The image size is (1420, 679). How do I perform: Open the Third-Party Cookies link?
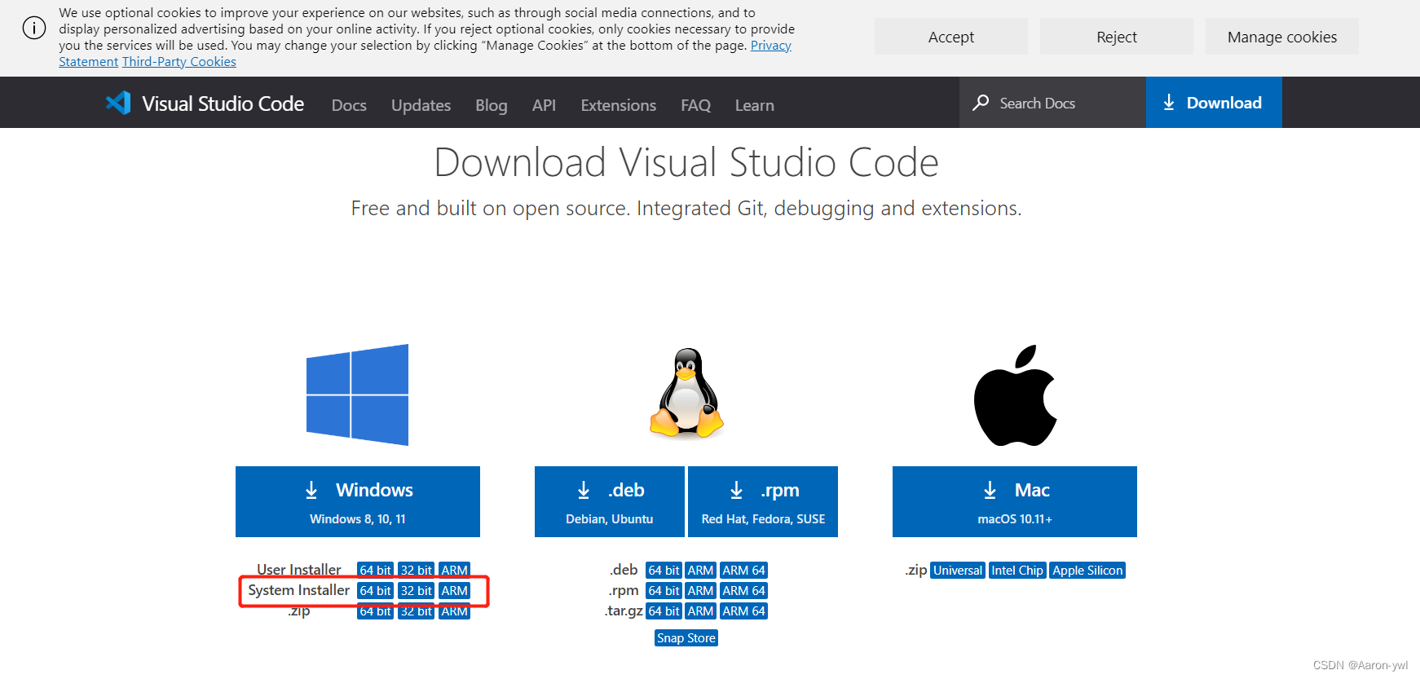click(179, 62)
